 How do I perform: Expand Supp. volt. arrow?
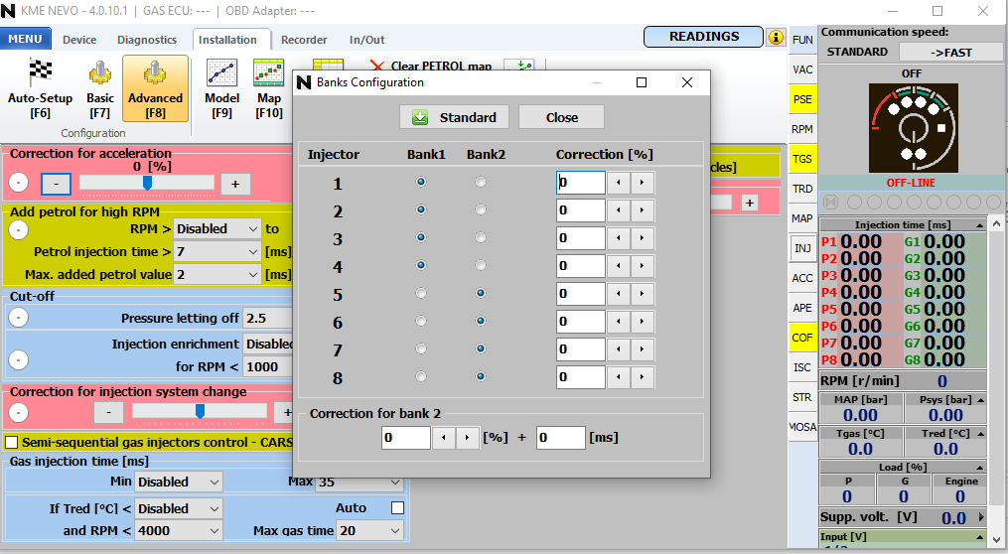click(981, 516)
